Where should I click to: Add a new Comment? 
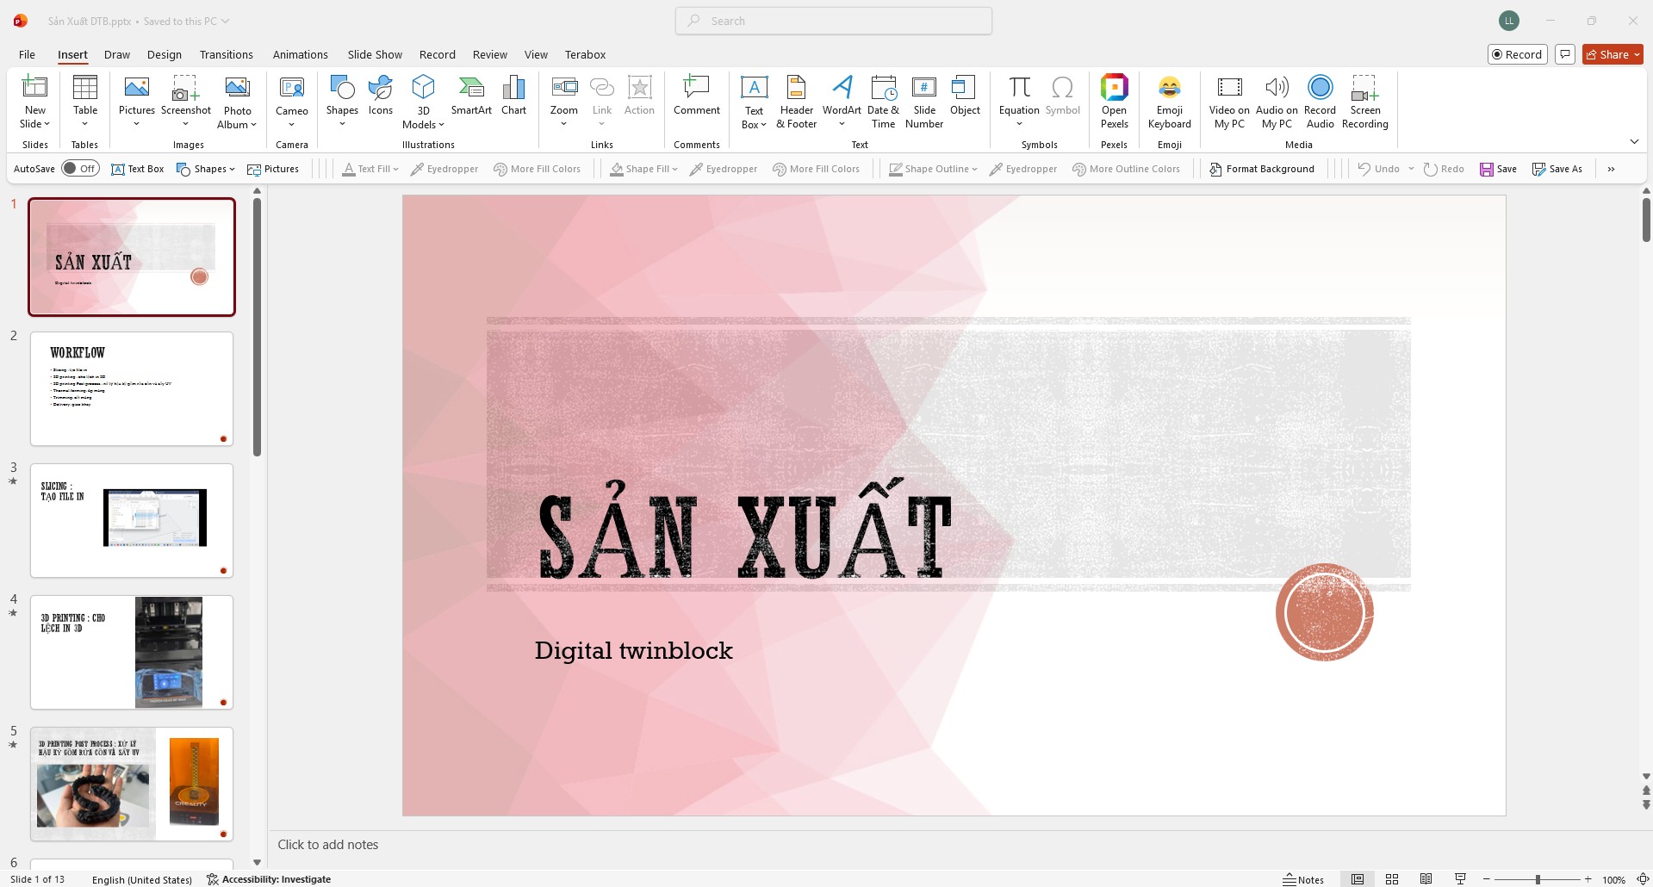pos(697,95)
